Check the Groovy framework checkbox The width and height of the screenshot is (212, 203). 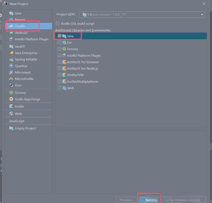59,49
